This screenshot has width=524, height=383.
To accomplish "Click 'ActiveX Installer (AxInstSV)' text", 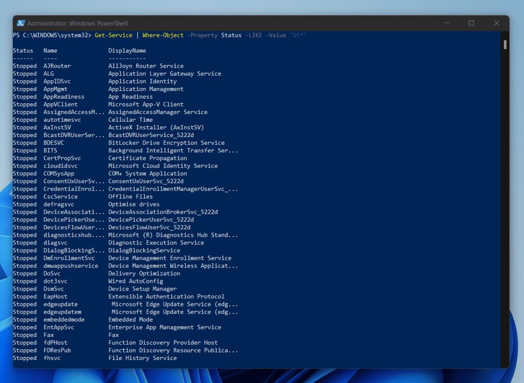I will click(156, 127).
